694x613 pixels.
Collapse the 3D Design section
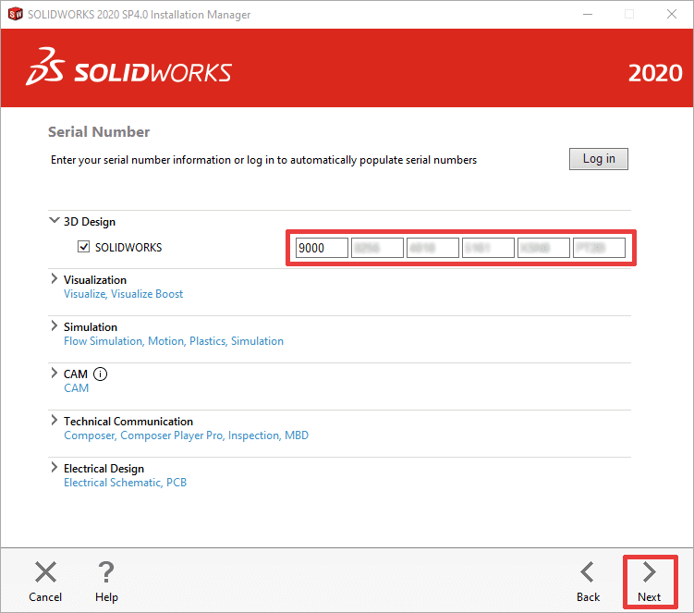pos(54,220)
